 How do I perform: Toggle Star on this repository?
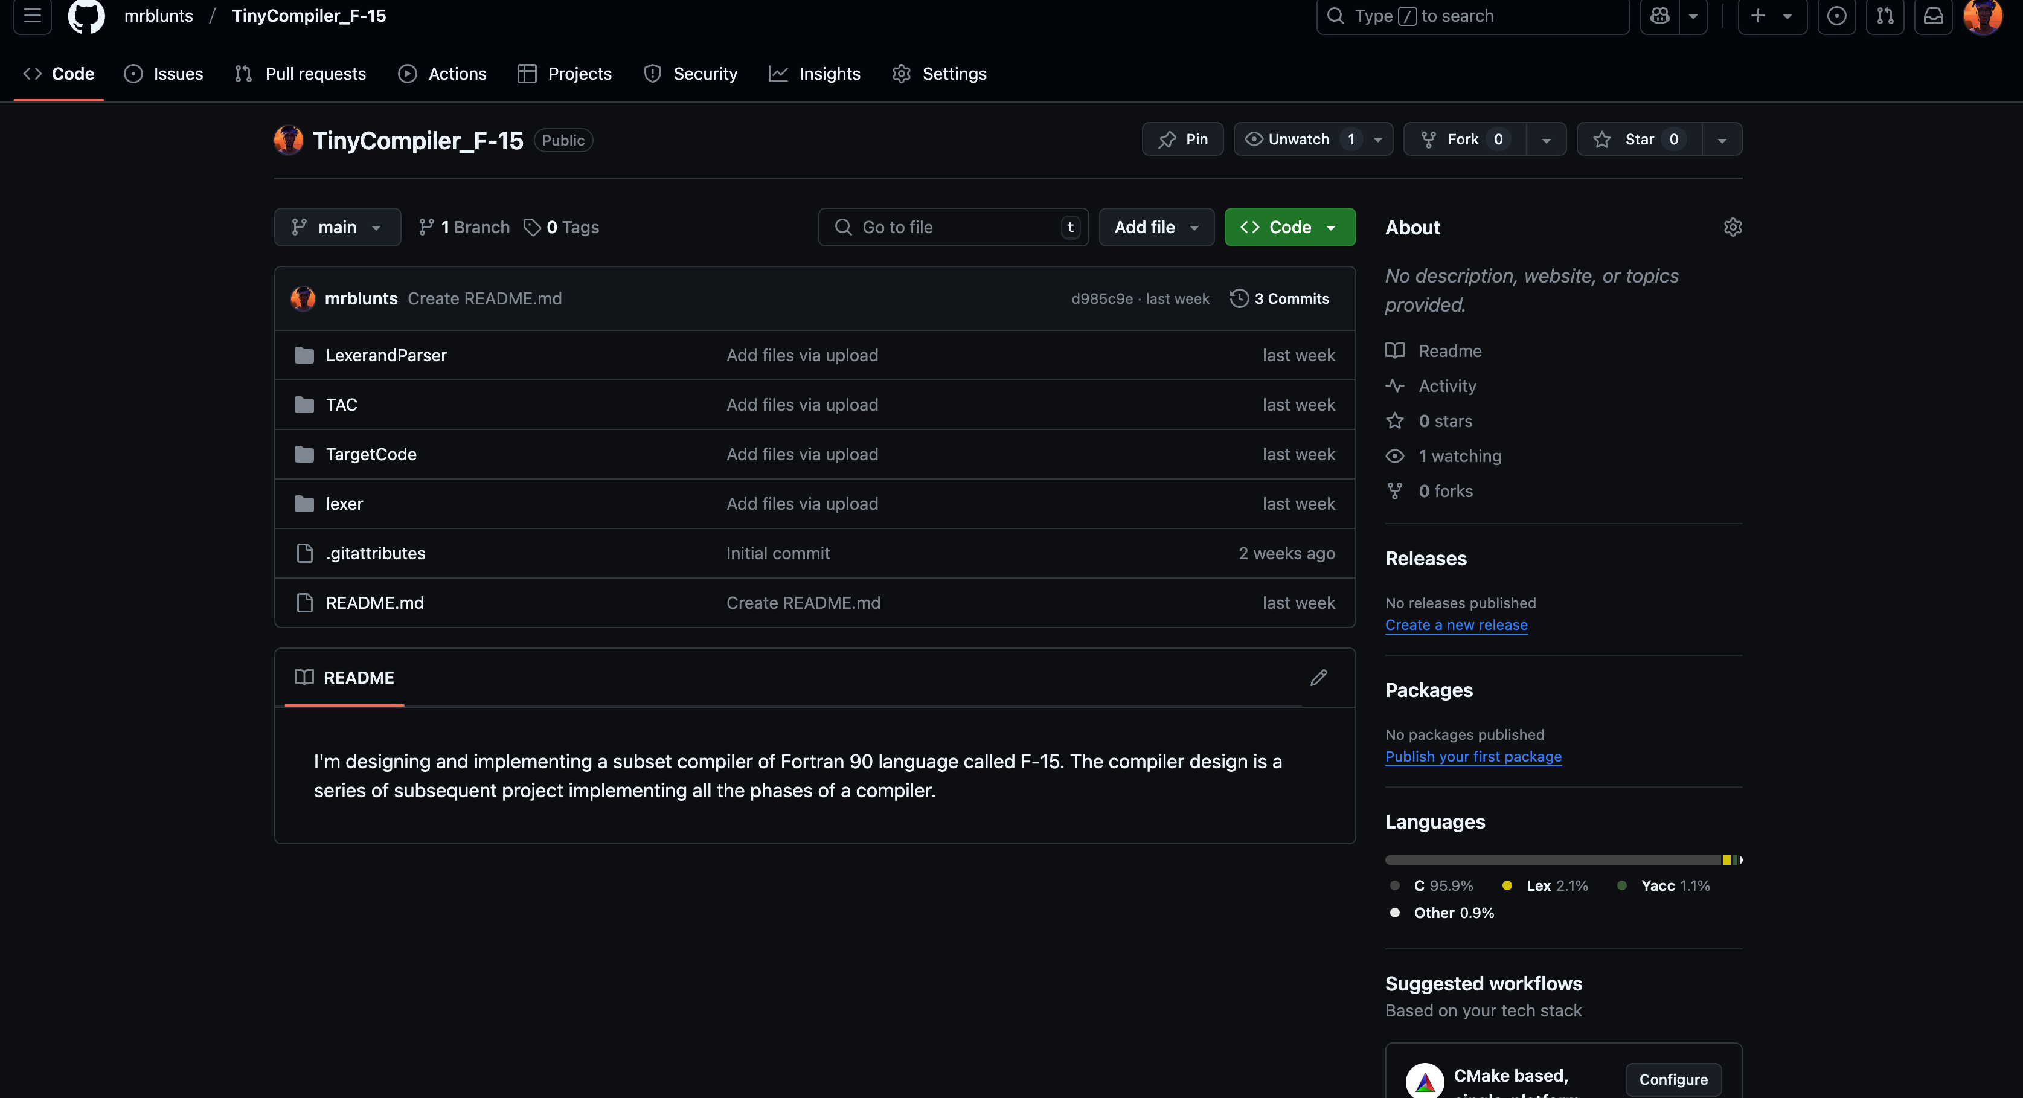[x=1639, y=140]
